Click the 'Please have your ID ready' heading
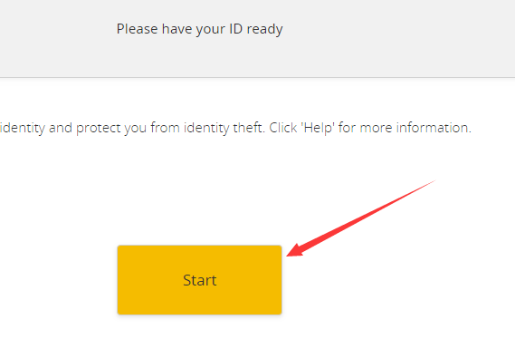Viewport: 515px width, 358px height. [x=199, y=29]
